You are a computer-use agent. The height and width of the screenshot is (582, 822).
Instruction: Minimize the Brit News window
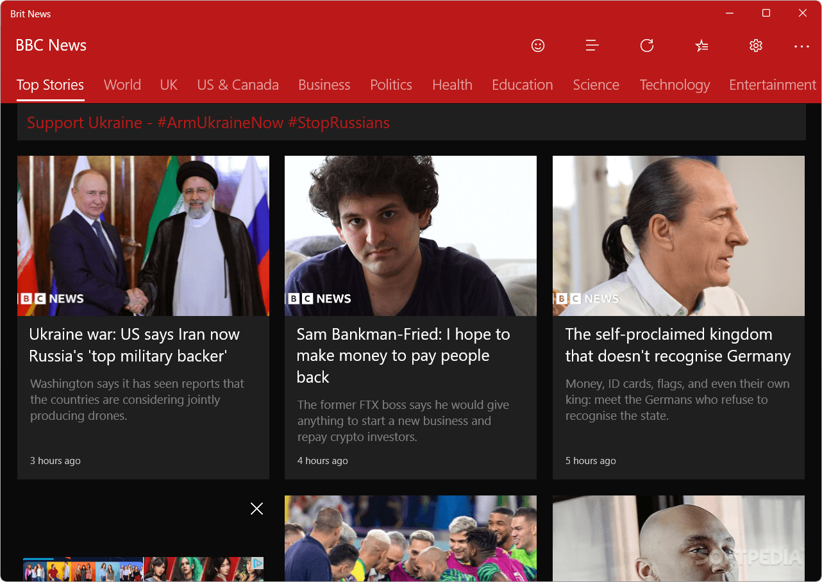[x=730, y=13]
